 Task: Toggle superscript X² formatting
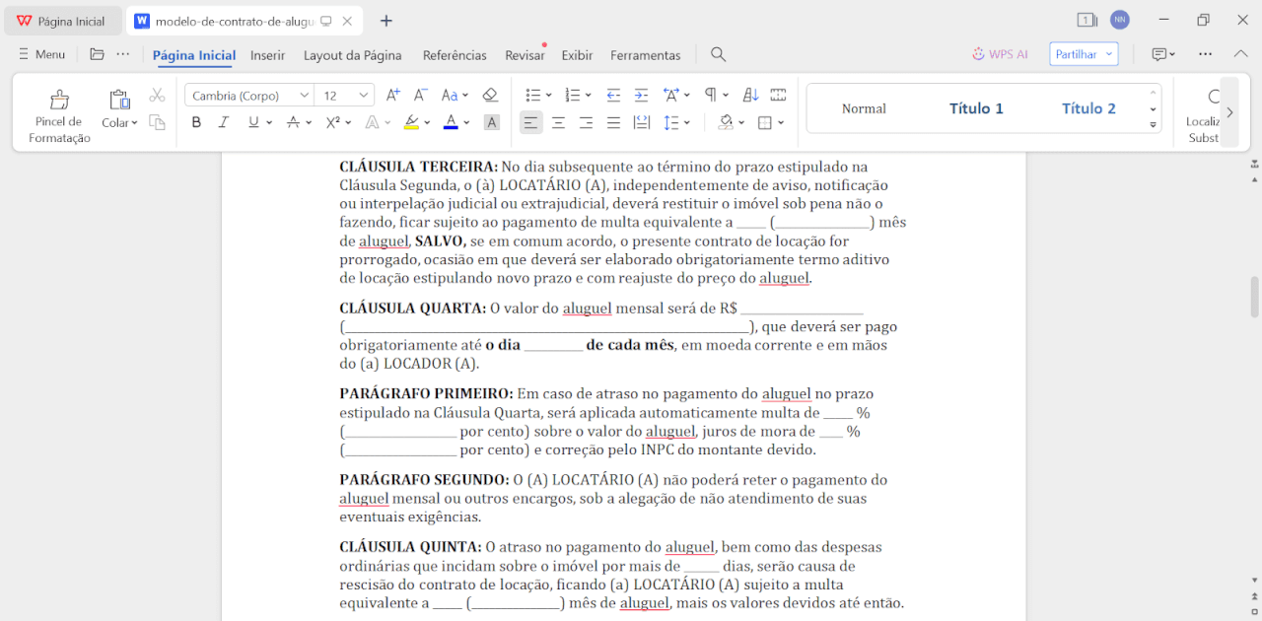(333, 122)
